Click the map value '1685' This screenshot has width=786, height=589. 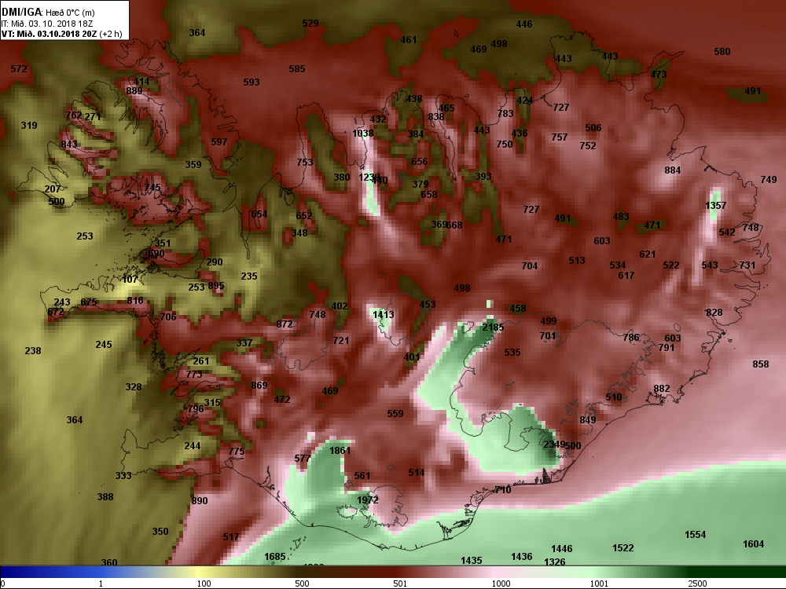pyautogui.click(x=274, y=557)
